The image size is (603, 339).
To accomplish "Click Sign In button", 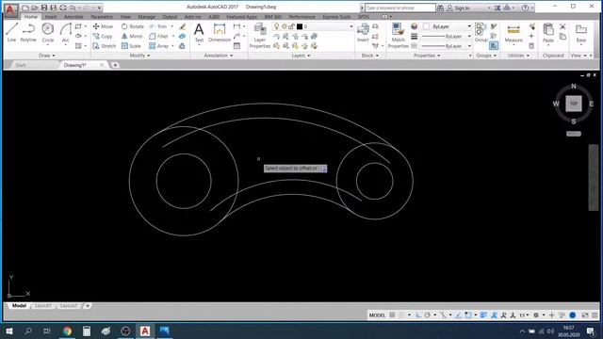I will click(x=459, y=8).
